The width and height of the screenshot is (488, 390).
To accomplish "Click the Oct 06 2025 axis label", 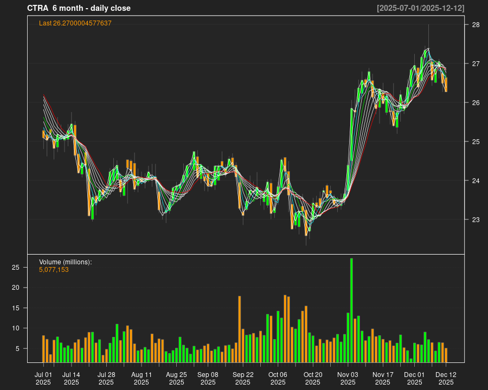I will (x=278, y=378).
